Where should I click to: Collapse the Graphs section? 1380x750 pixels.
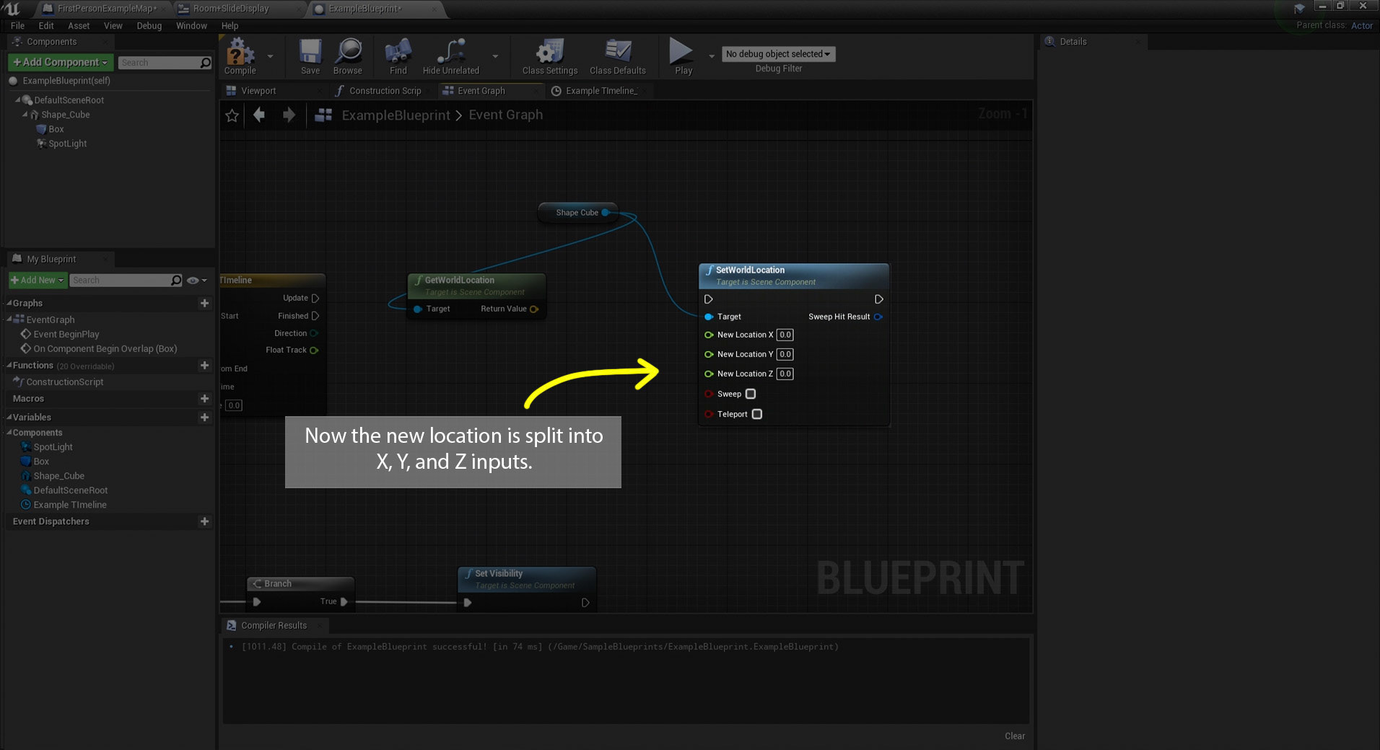click(x=9, y=304)
